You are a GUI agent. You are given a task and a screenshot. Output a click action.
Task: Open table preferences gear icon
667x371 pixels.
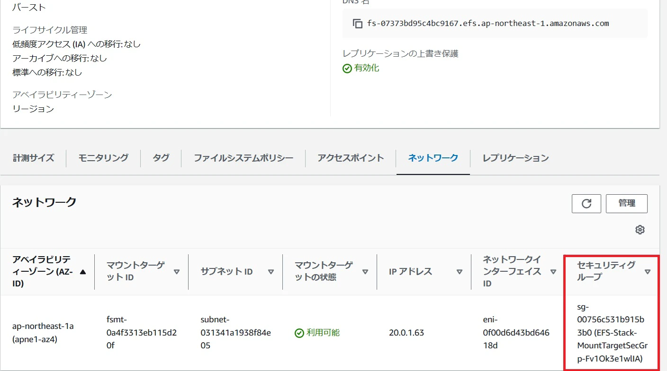click(640, 230)
